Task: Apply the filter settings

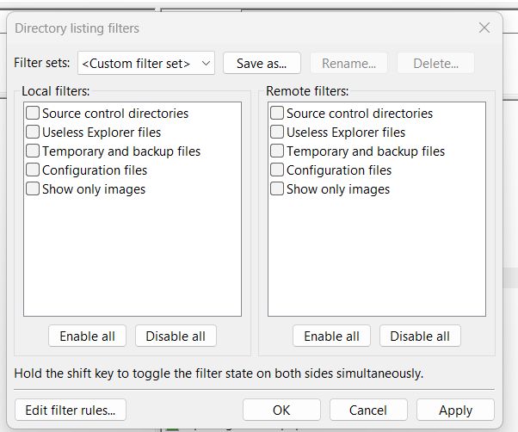Action: [x=455, y=410]
